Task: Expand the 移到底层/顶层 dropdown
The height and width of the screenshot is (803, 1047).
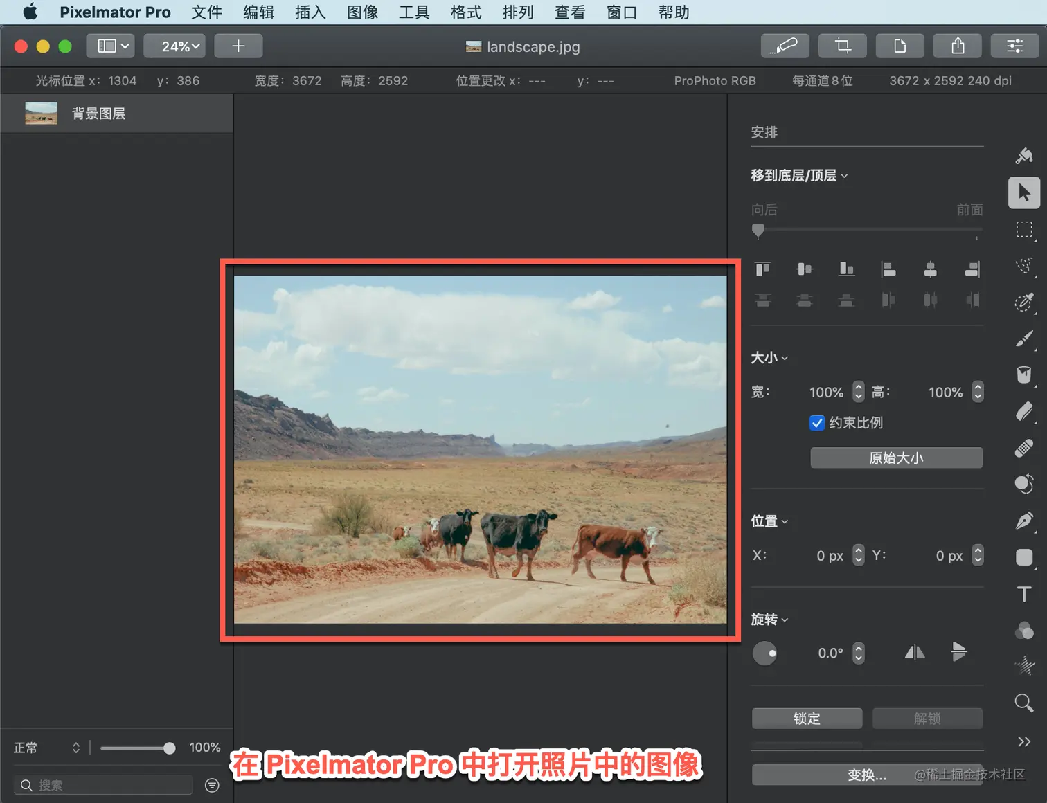Action: [799, 175]
